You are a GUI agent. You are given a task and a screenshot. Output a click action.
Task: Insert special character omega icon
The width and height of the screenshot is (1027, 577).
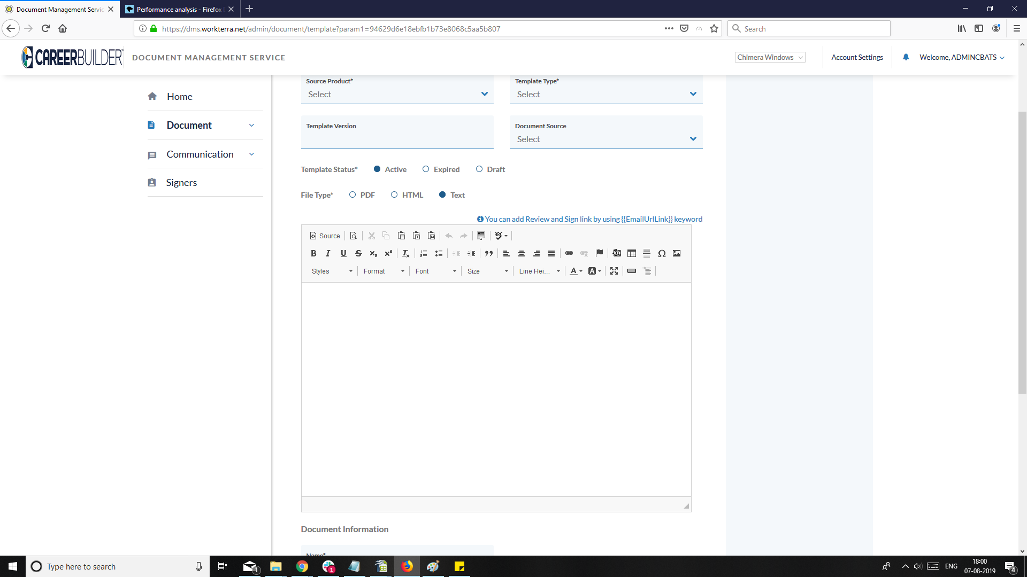662,254
